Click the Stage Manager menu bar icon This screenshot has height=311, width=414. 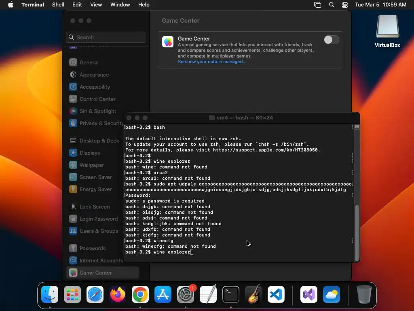pos(318,5)
